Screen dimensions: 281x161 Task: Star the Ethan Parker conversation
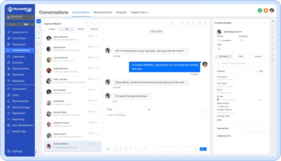coord(98,47)
